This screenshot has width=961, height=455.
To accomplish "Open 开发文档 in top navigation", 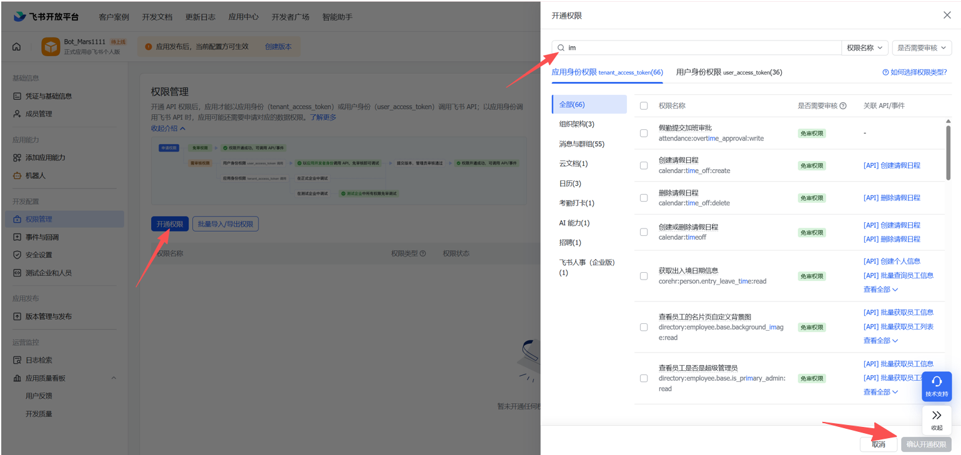I will coord(157,17).
